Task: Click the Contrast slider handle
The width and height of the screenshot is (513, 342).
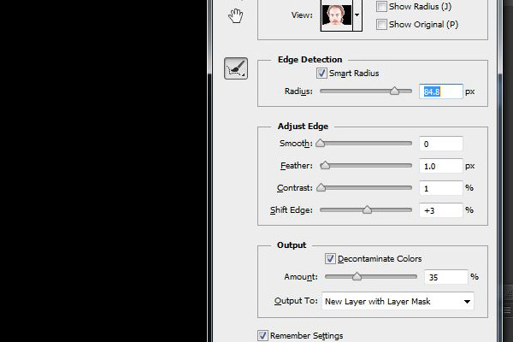Action: tap(321, 187)
